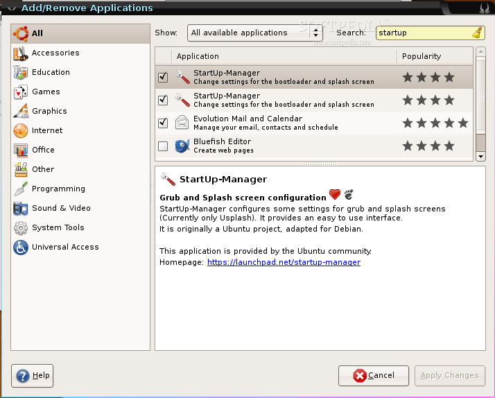Click the Help button
The width and height of the screenshot is (495, 398).
(32, 376)
